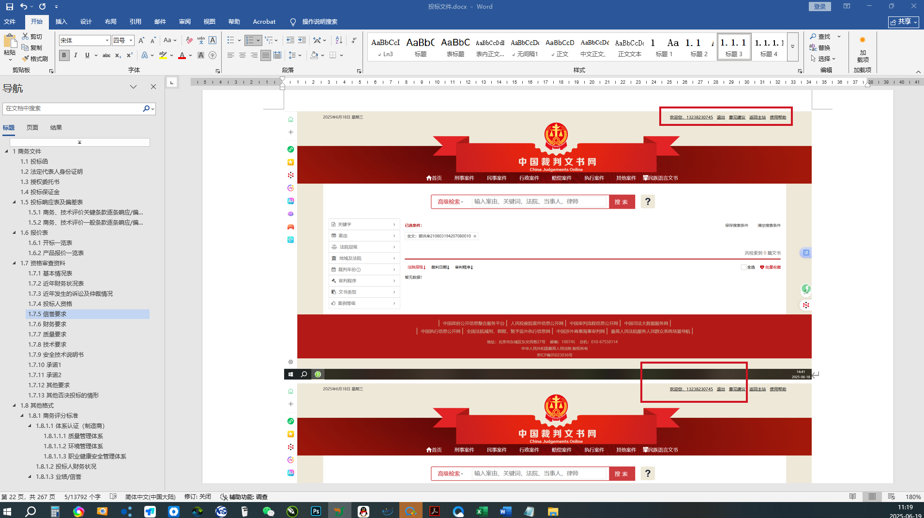The image size is (924, 518).
Task: Insert a bulleted list
Action: pyautogui.click(x=231, y=41)
